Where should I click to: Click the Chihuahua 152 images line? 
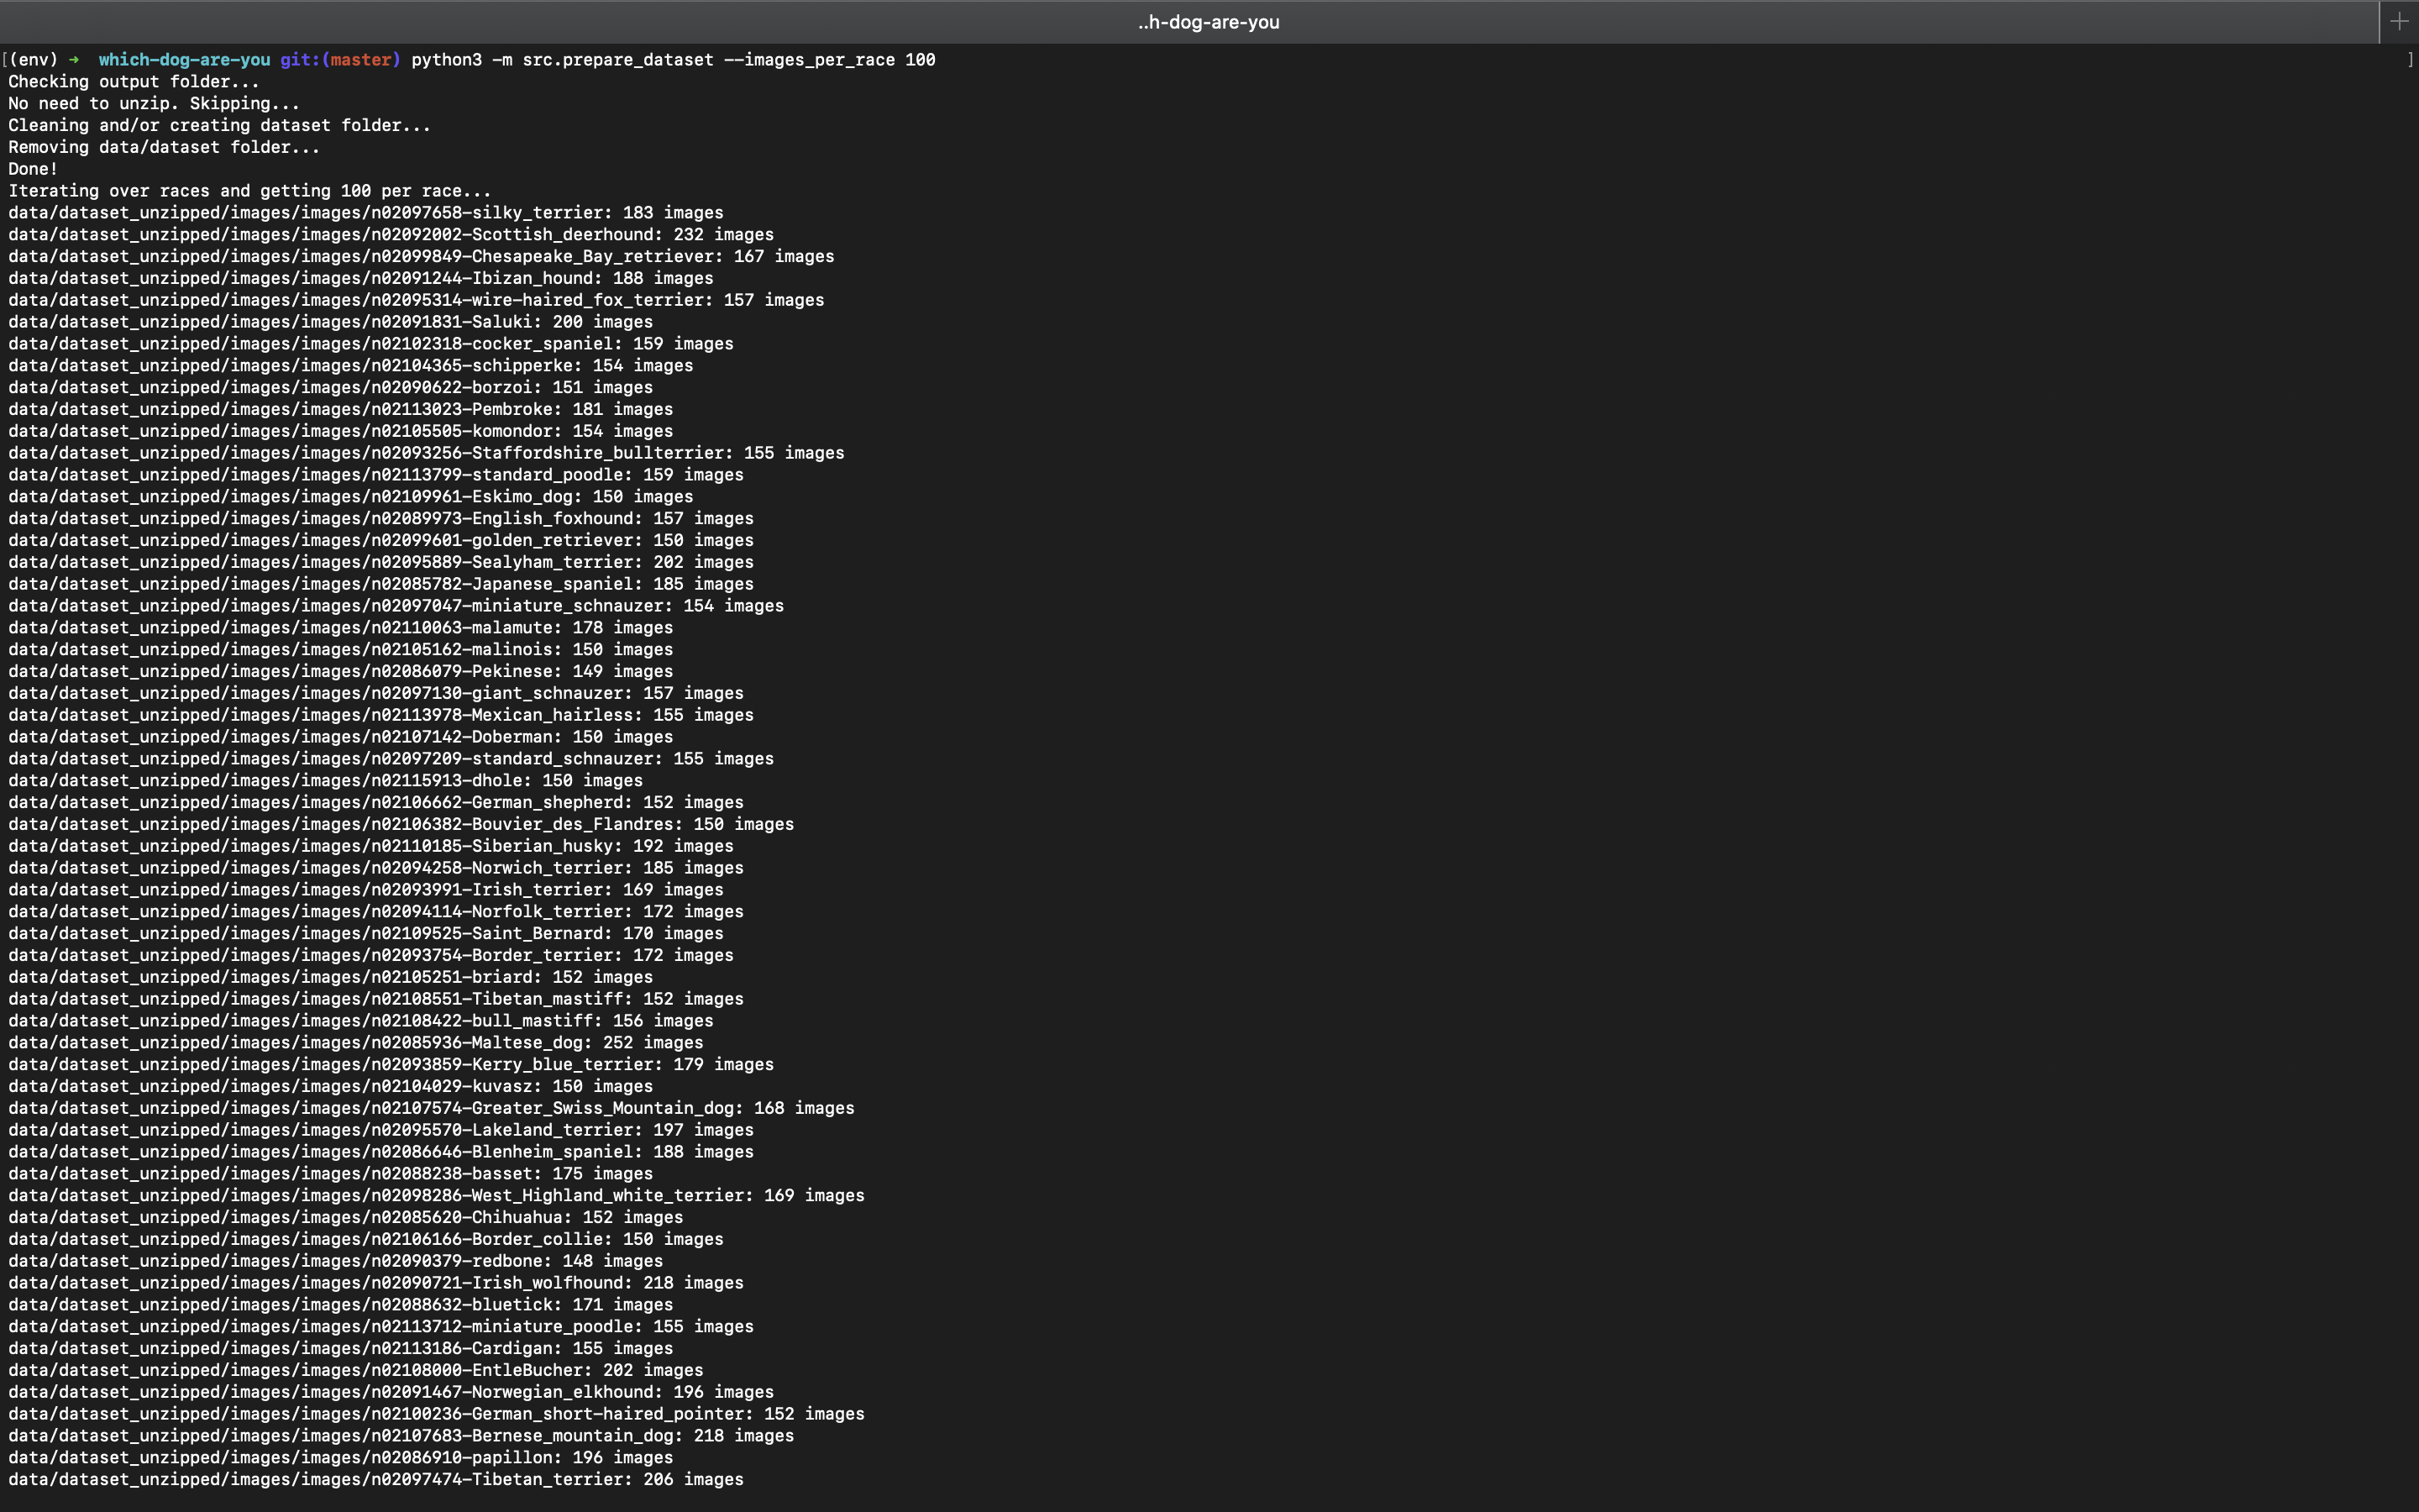346,1217
